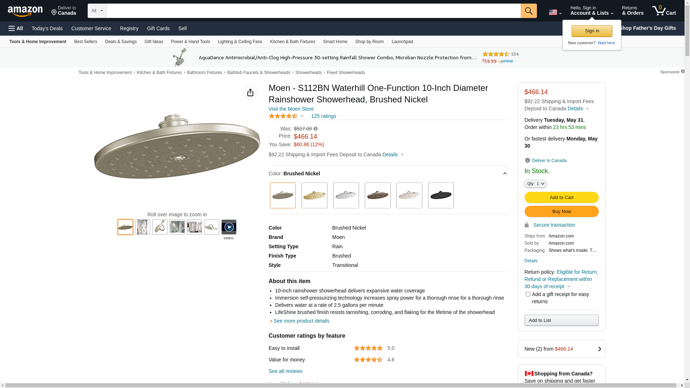Check the gift receipt checkbox
Viewport: 690px width, 388px height.
tap(528, 294)
